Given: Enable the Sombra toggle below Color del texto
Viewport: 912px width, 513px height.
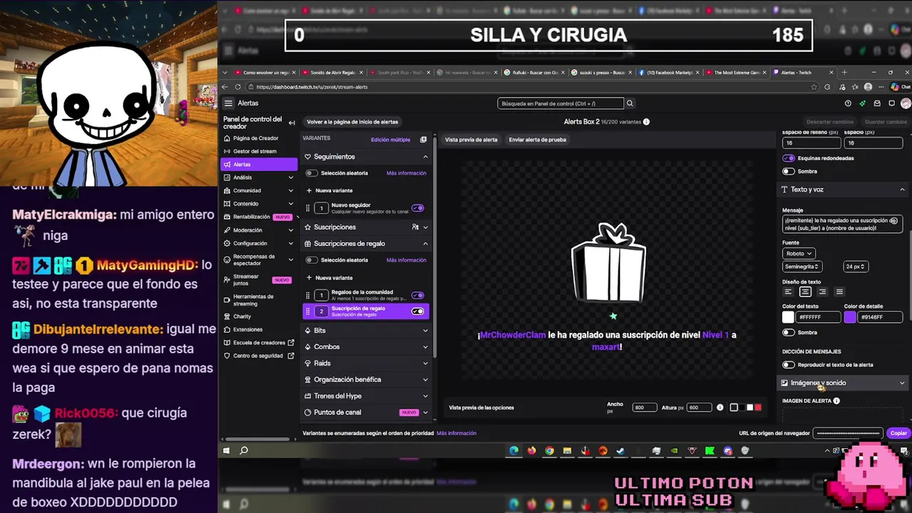Looking at the screenshot, I should (x=789, y=333).
